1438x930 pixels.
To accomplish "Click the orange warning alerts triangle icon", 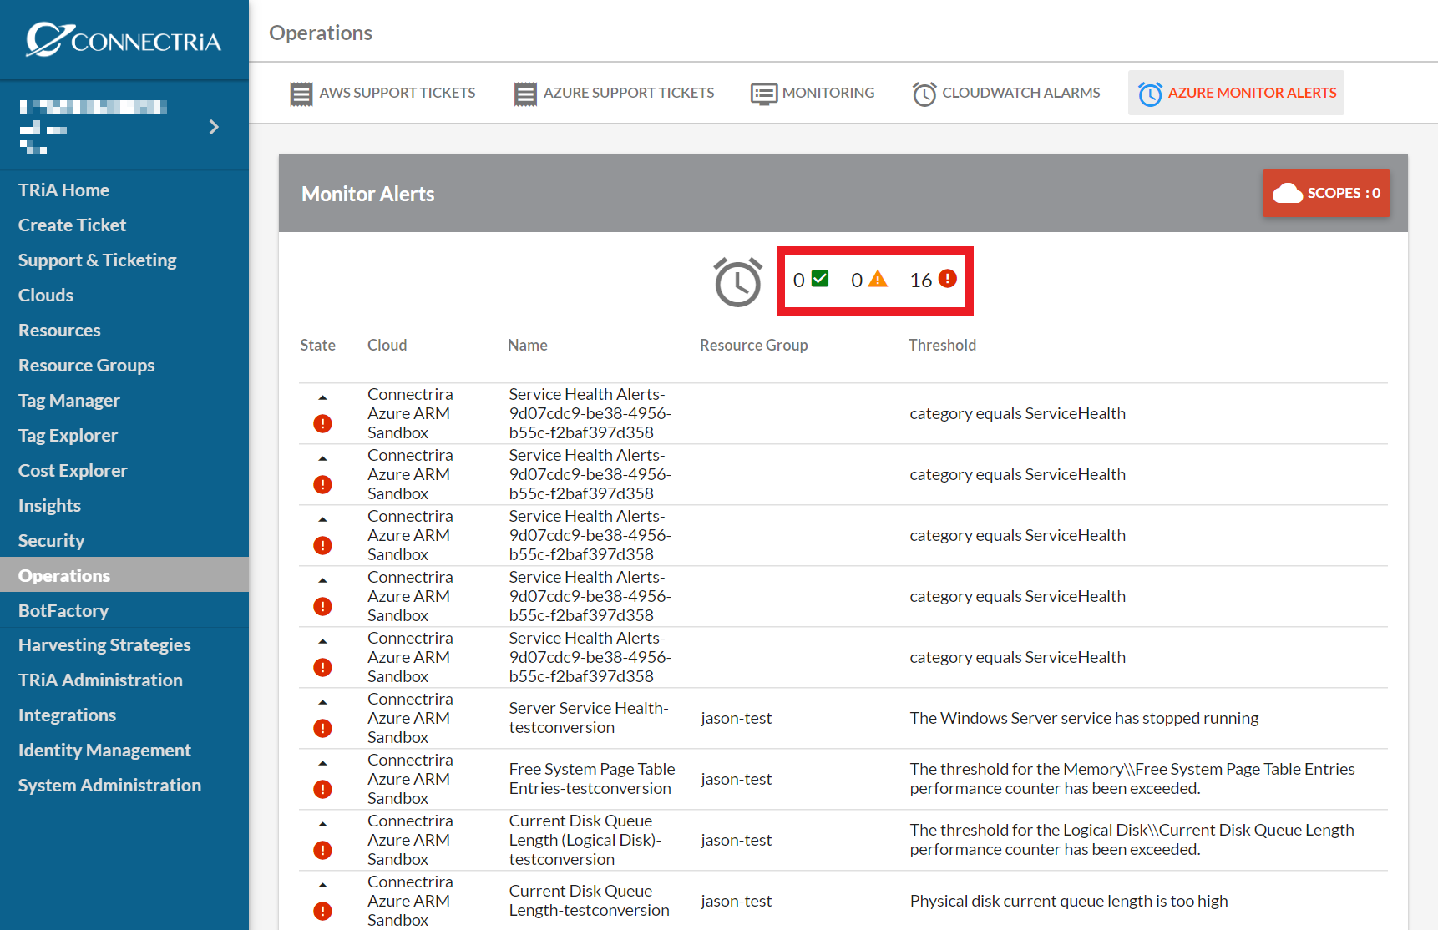I will pyautogui.click(x=878, y=279).
